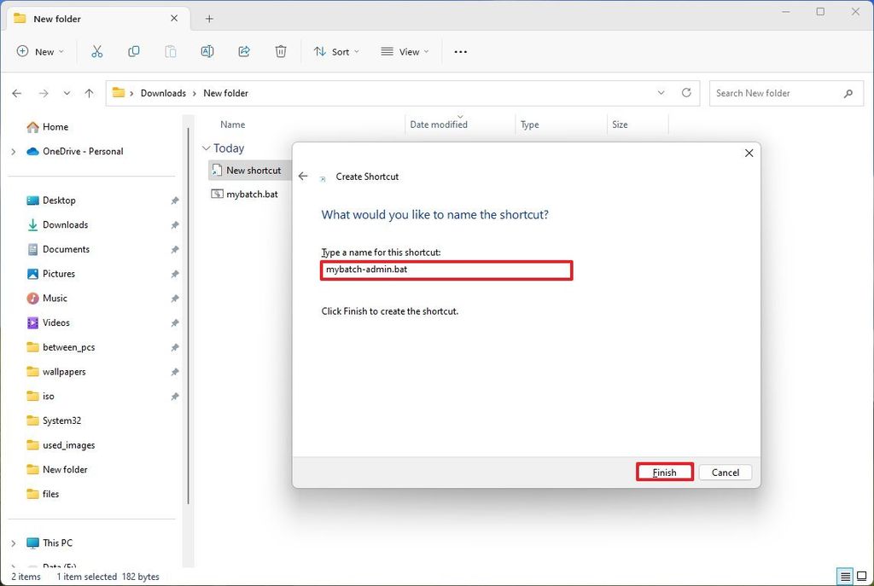The width and height of the screenshot is (874, 586).
Task: Switch to large thumbnails view
Action: (x=863, y=577)
